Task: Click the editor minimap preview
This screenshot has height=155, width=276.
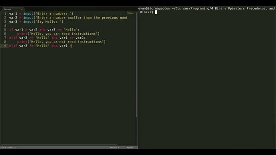Action: 131,13
